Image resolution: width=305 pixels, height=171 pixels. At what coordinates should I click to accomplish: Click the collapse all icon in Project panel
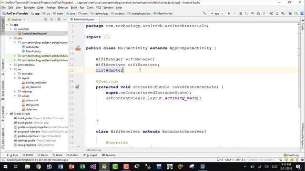[51, 19]
